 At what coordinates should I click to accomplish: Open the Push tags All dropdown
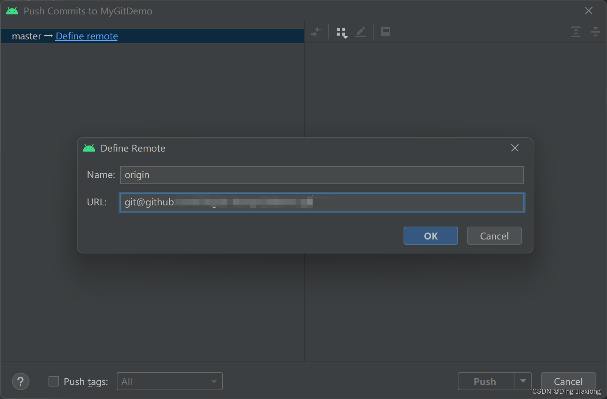(x=170, y=381)
